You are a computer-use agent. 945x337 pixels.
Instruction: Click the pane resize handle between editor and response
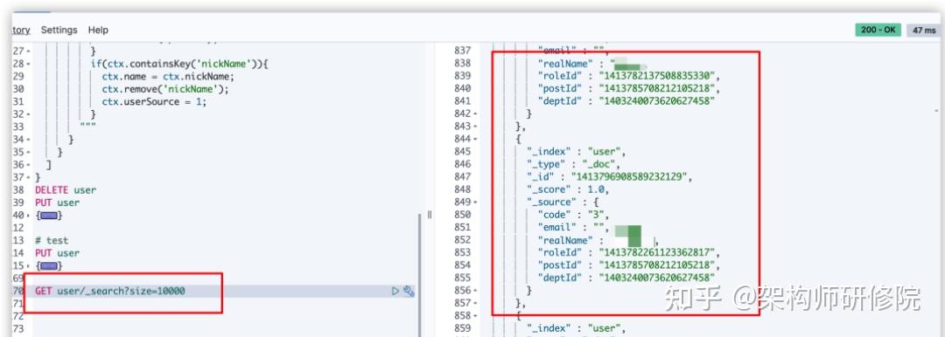click(x=430, y=214)
